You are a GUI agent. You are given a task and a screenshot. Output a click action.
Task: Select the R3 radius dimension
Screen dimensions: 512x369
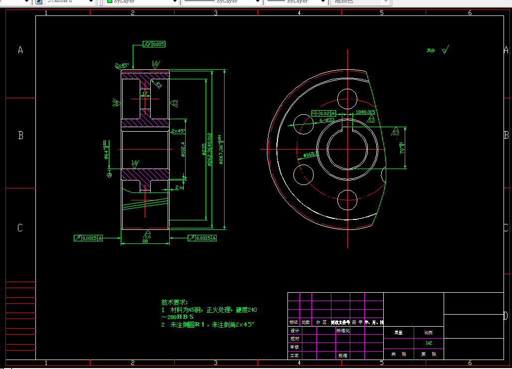[x=158, y=85]
